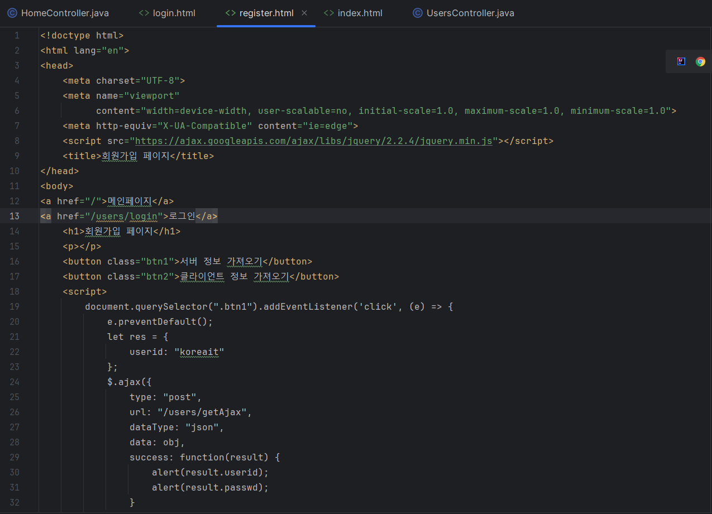The image size is (712, 514).
Task: Click the jQuery googleapis URL on line 8
Action: (314, 141)
